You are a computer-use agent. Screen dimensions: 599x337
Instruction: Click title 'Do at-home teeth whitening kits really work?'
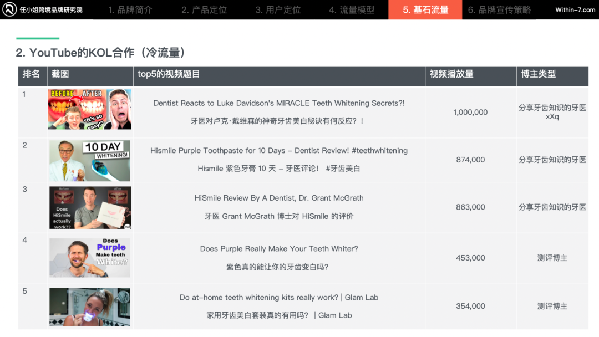pos(279,297)
